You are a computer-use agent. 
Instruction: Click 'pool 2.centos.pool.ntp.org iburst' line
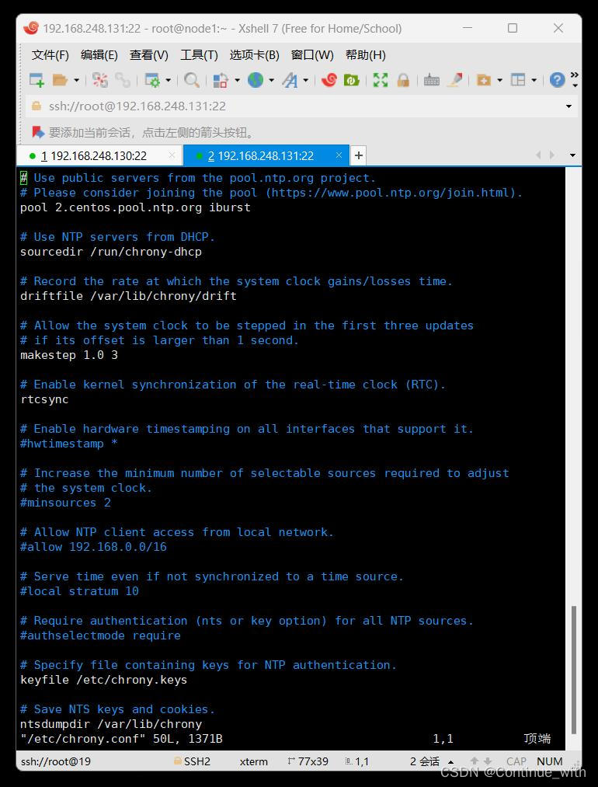(135, 207)
